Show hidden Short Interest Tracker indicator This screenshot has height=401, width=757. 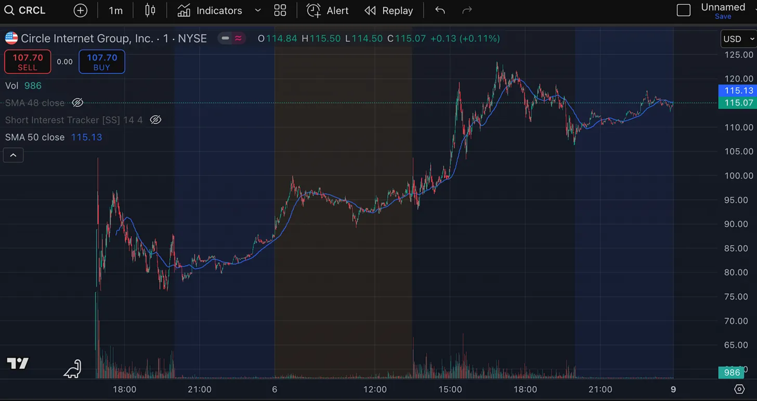(x=156, y=120)
